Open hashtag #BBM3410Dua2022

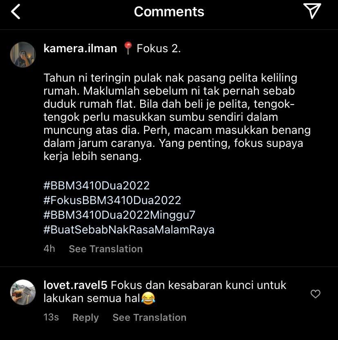pyautogui.click(x=96, y=186)
